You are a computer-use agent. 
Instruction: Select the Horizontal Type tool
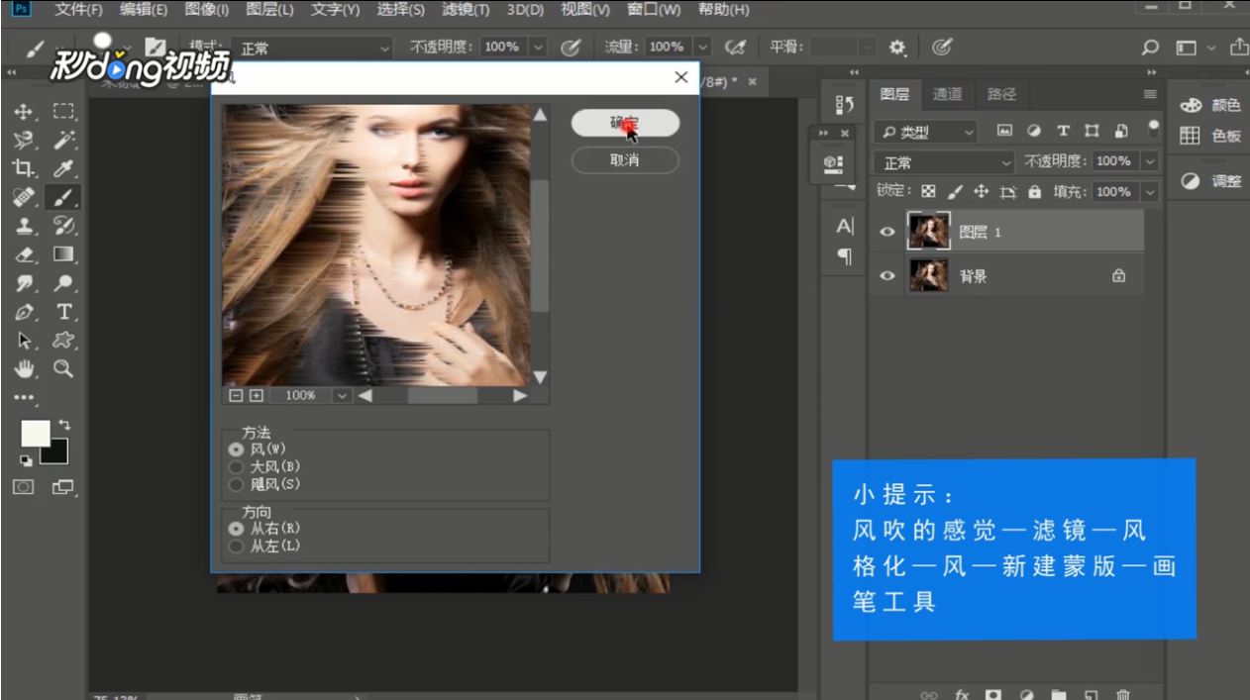click(64, 312)
